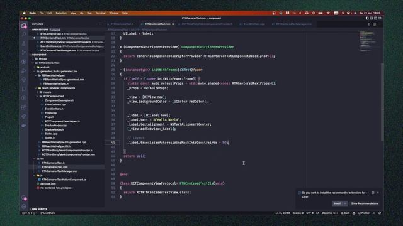The width and height of the screenshot is (403, 226).
Task: Toggle secondary sidebar layout icon in title bar
Action: 375,18
